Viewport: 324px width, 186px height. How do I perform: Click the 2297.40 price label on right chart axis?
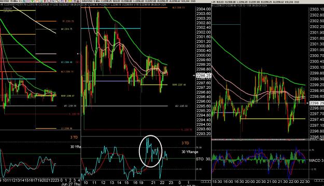(317, 119)
